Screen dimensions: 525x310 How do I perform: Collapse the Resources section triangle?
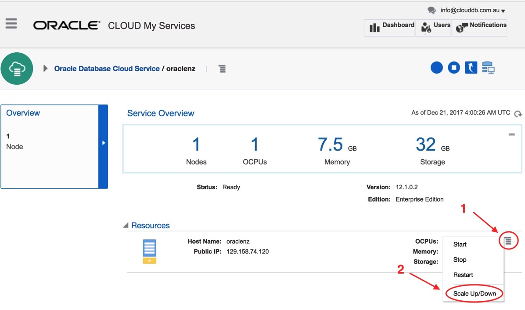[x=126, y=226]
